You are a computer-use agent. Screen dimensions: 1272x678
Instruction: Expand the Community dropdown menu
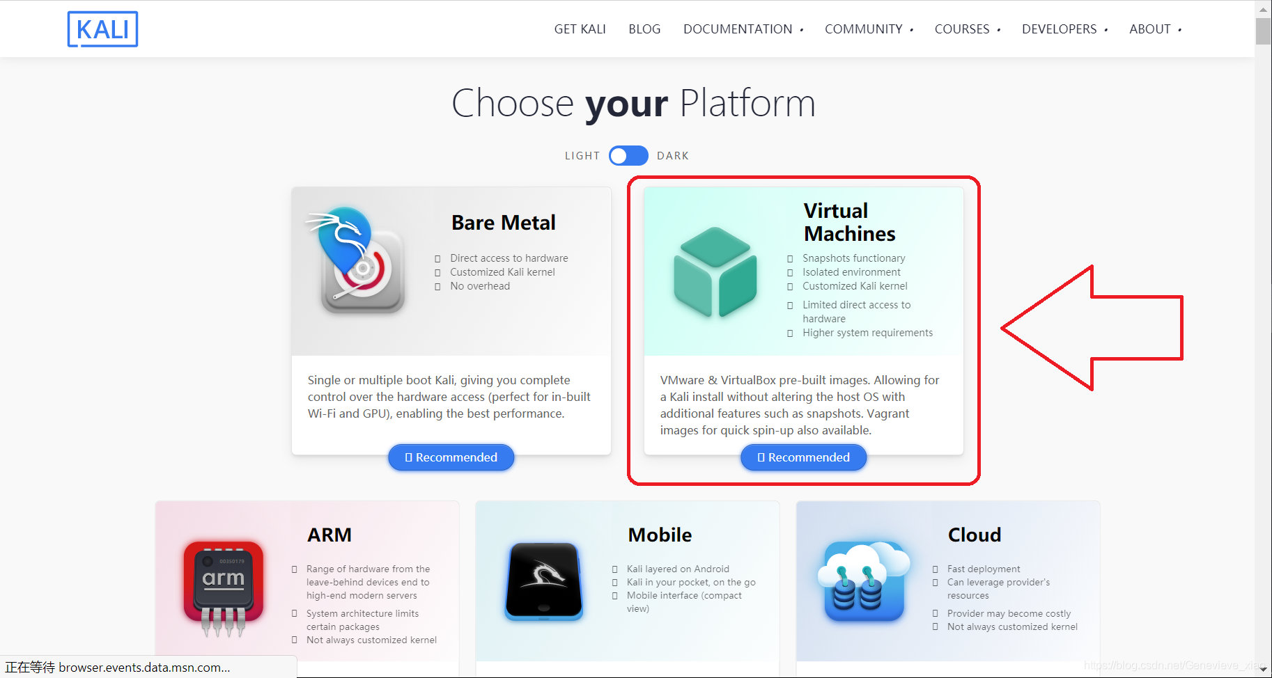[x=869, y=29]
